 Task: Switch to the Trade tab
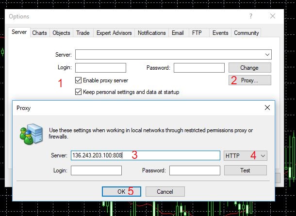click(x=83, y=33)
